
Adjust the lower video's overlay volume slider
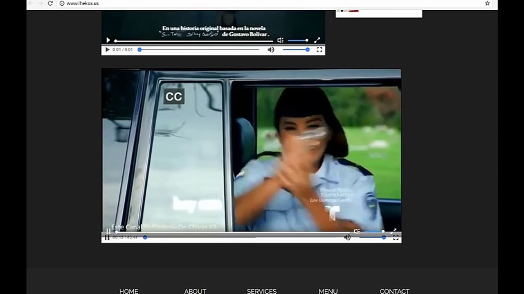pos(374,231)
